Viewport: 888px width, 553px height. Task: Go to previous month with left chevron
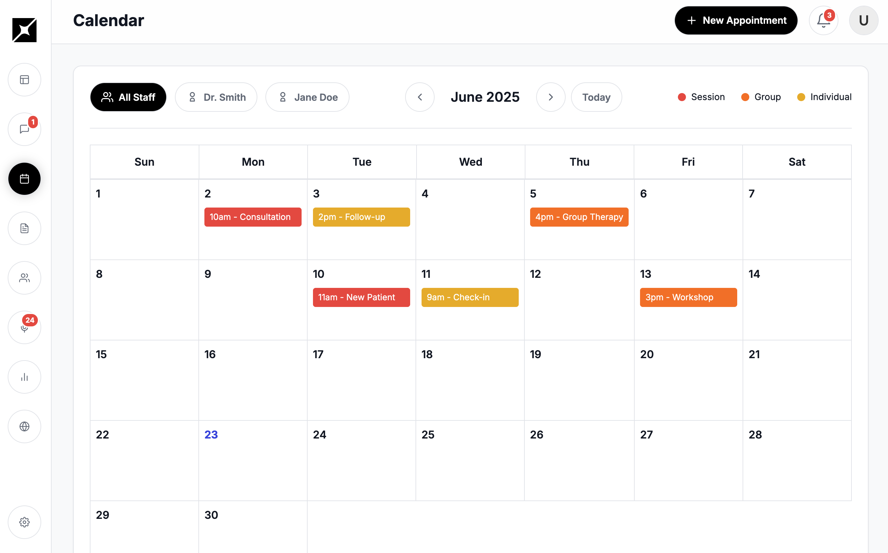(x=420, y=97)
